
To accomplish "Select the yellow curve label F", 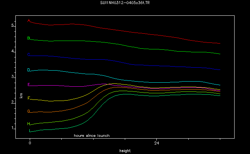I will point(29,98).
